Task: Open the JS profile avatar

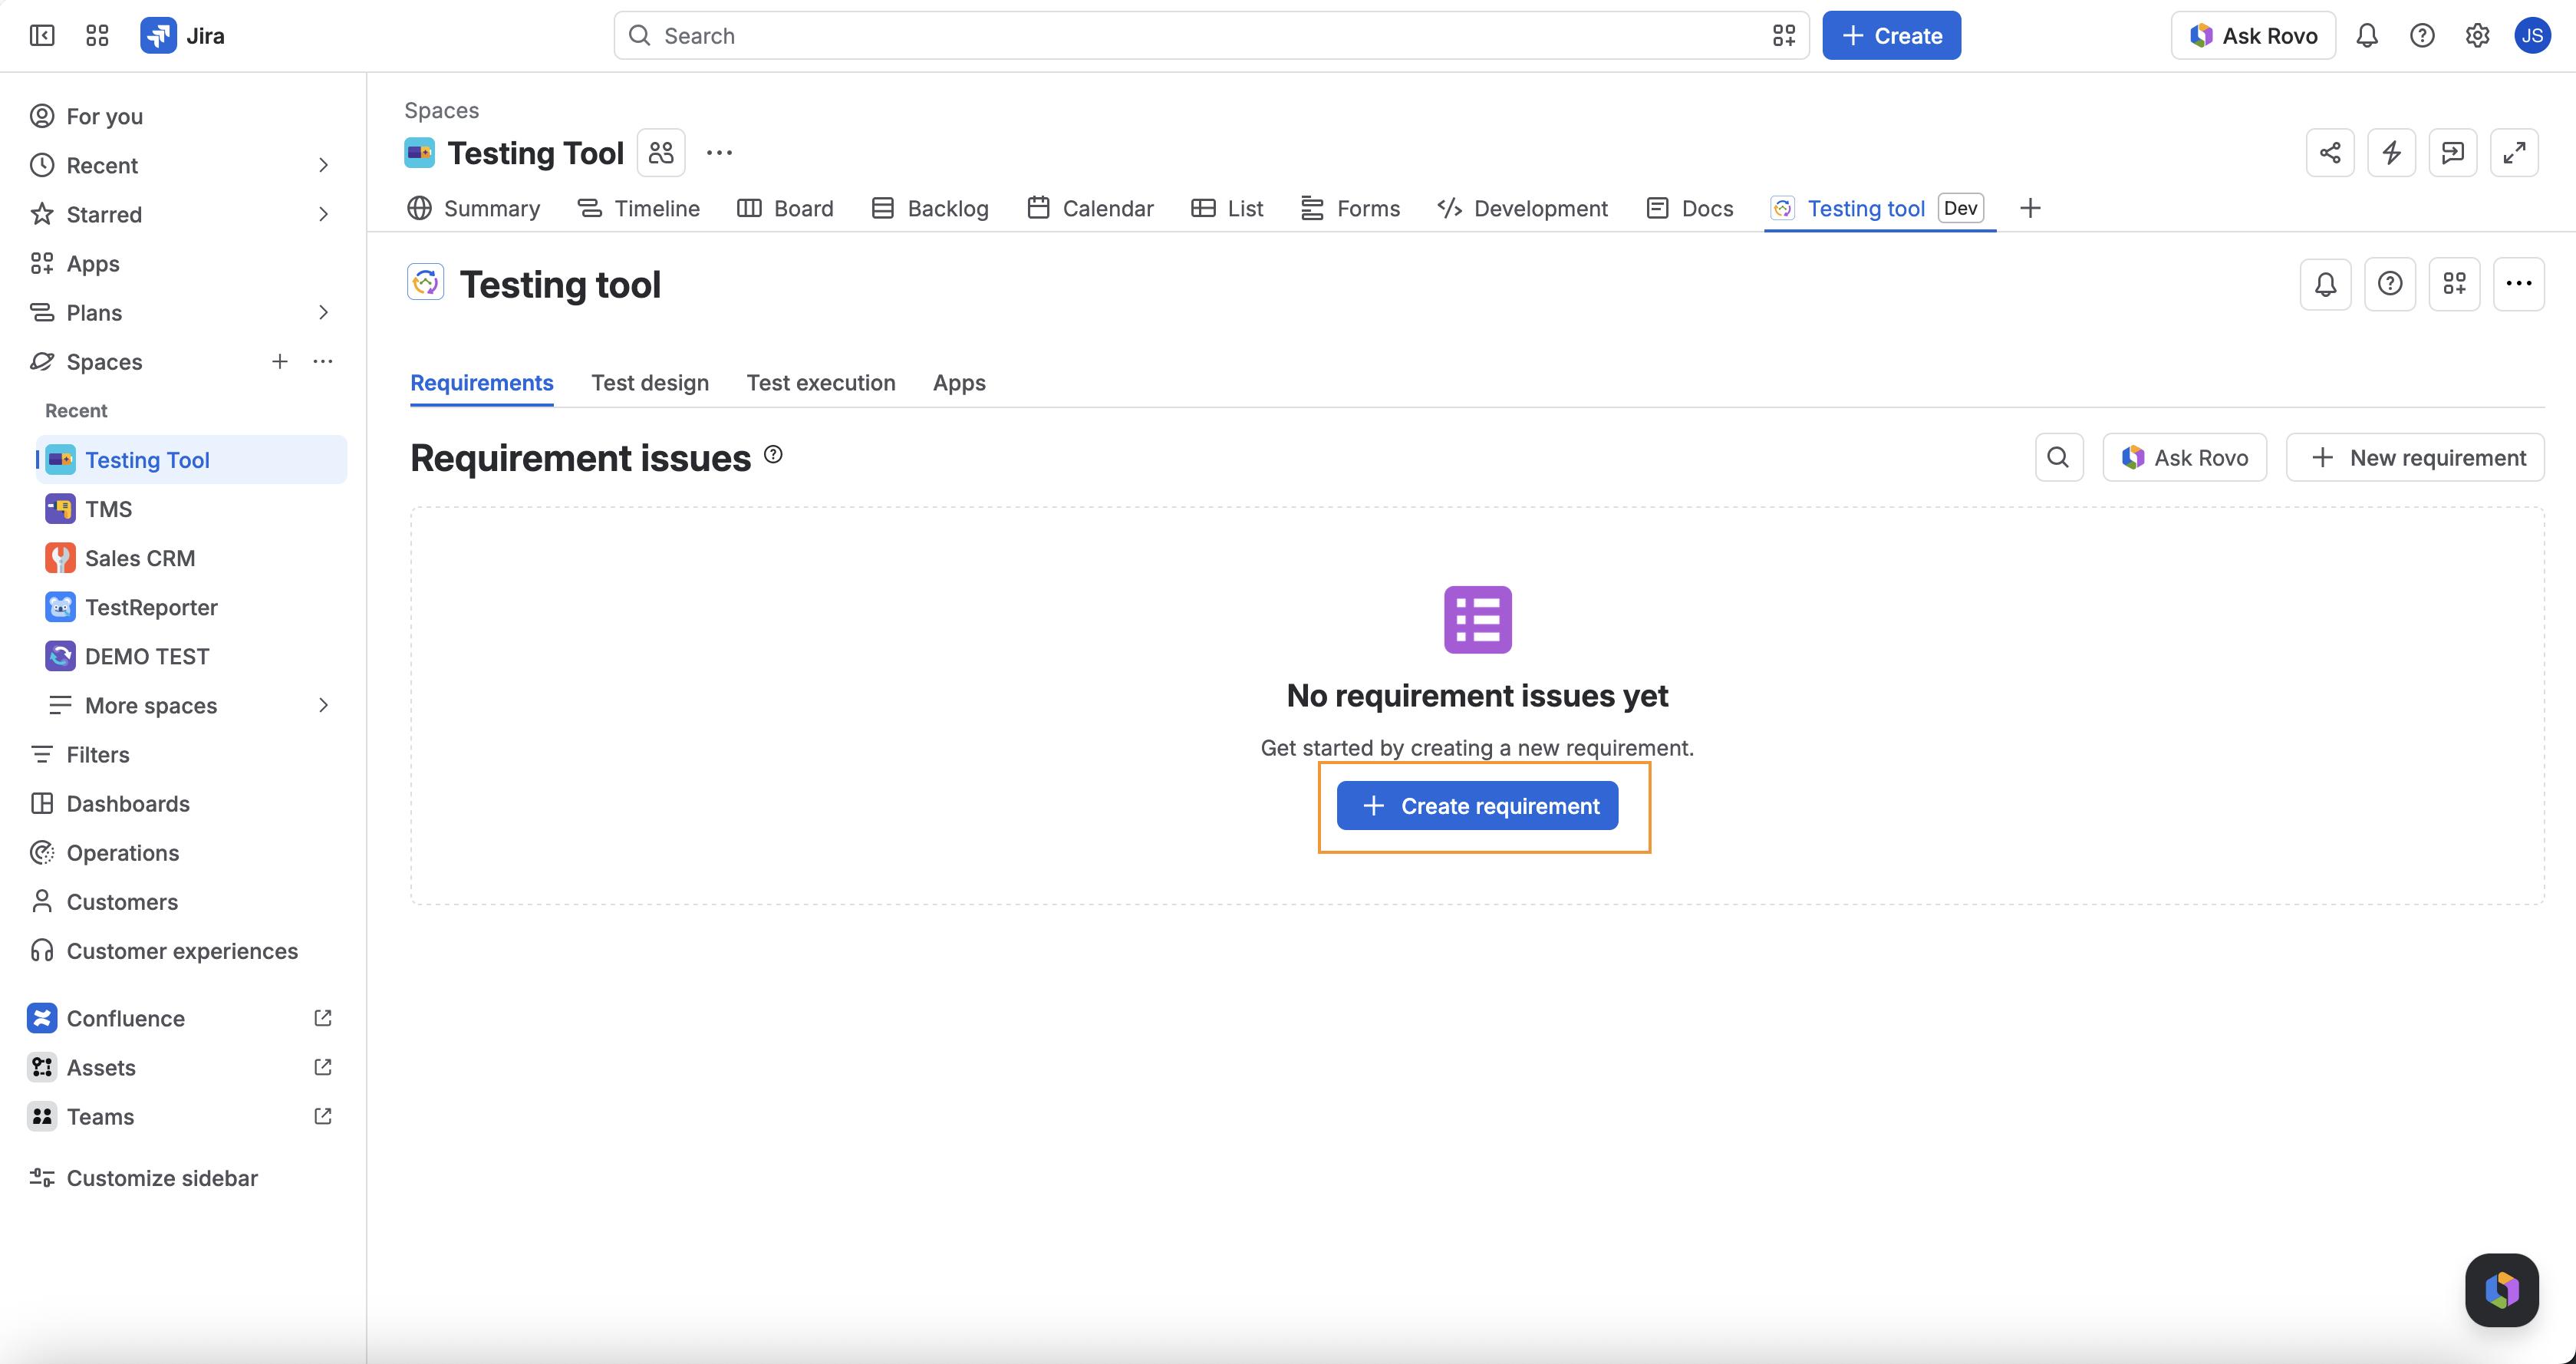Action: [2532, 36]
